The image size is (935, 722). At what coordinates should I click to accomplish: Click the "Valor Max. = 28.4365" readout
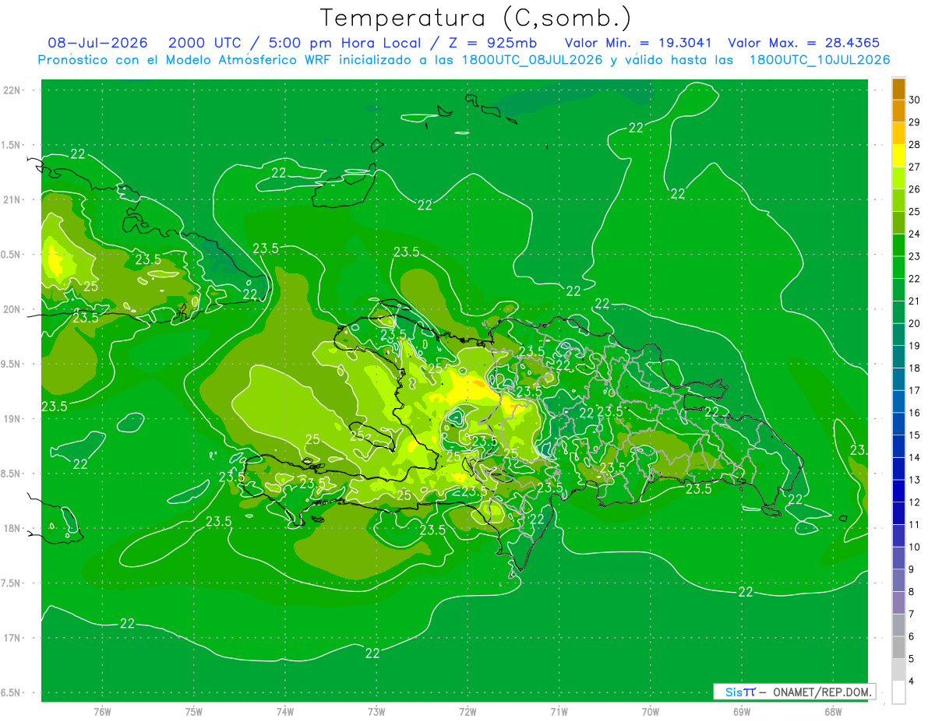point(804,43)
